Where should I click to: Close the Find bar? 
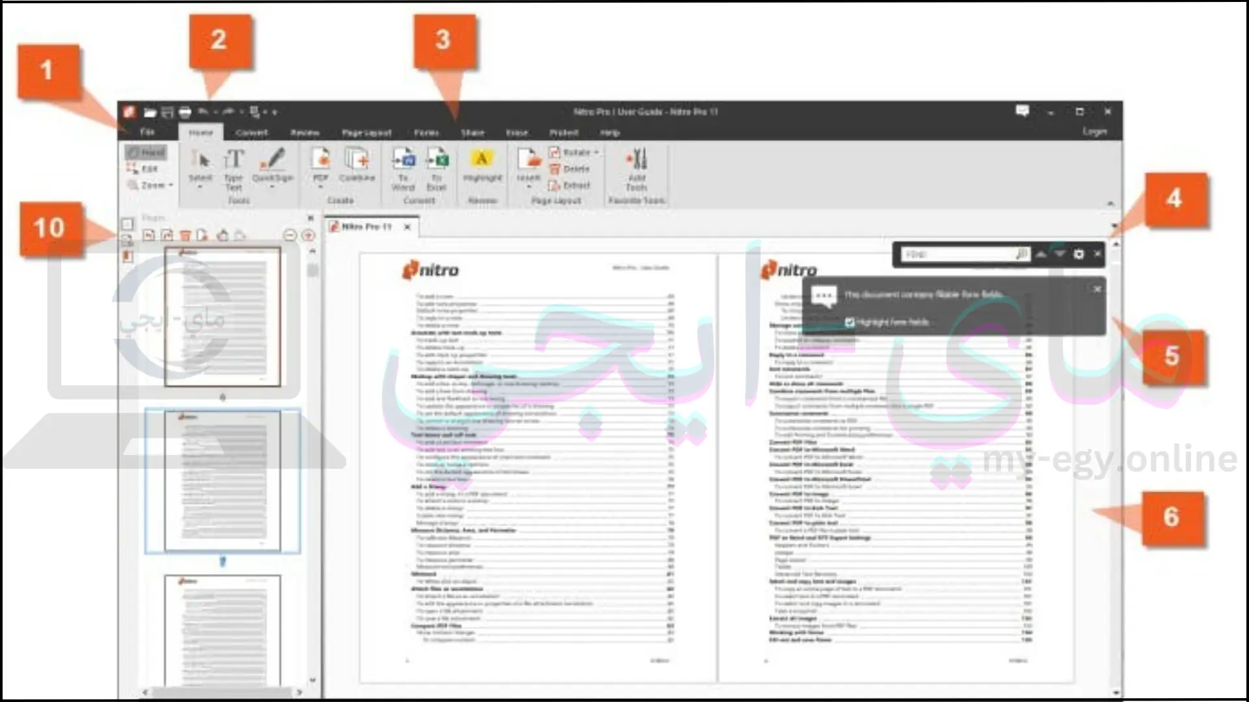pos(1097,253)
